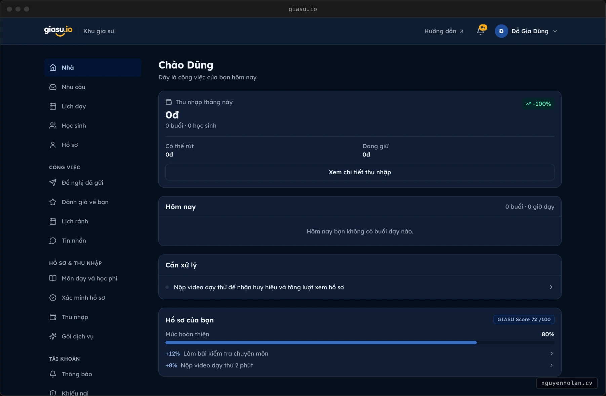The width and height of the screenshot is (606, 396).
Task: Click the people icon beside Học sinh
Action: 53,126
